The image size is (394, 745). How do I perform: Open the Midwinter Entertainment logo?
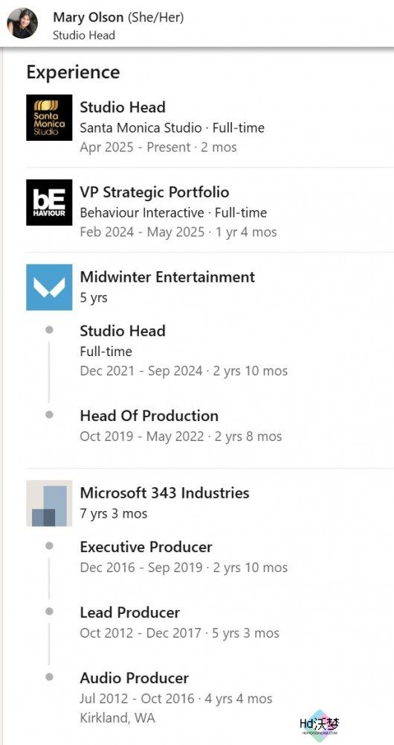coord(49,288)
